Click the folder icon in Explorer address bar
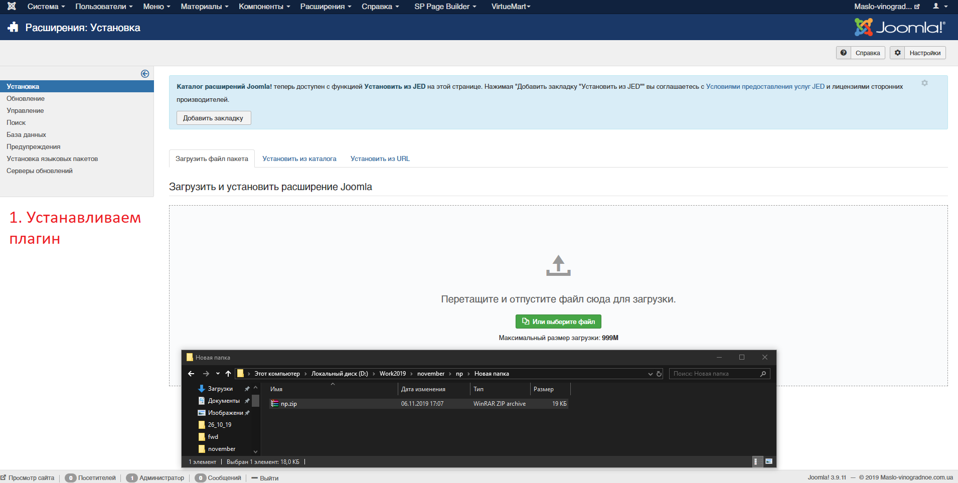 pyautogui.click(x=240, y=373)
